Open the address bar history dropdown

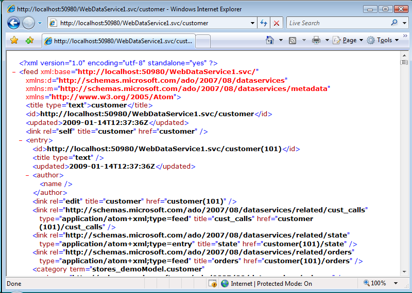click(252, 23)
